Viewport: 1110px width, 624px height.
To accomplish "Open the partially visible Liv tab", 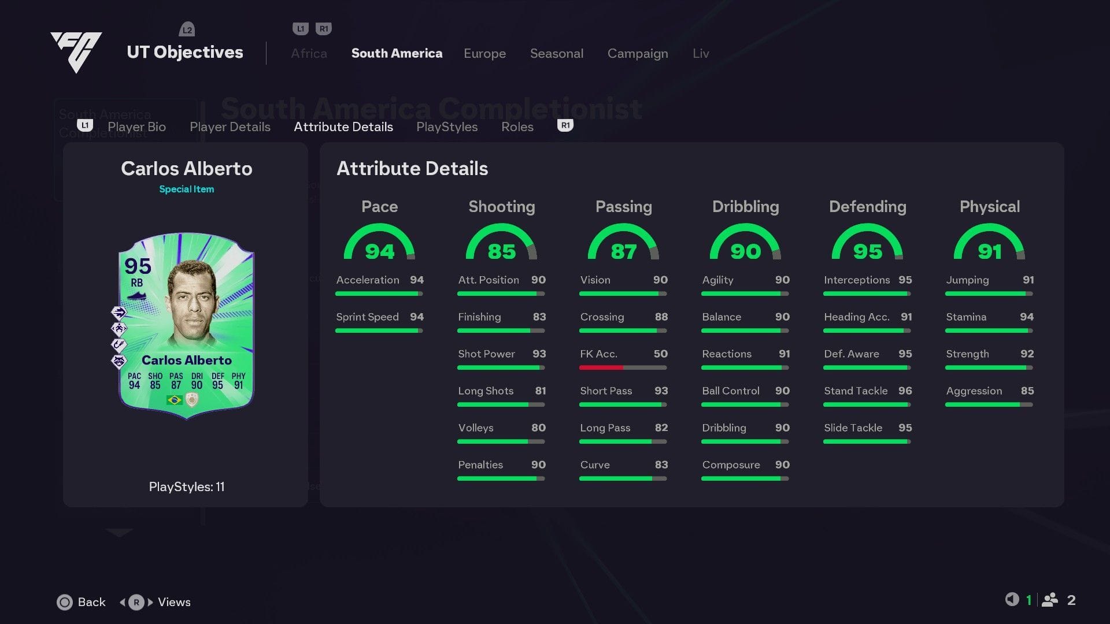I will tap(701, 53).
